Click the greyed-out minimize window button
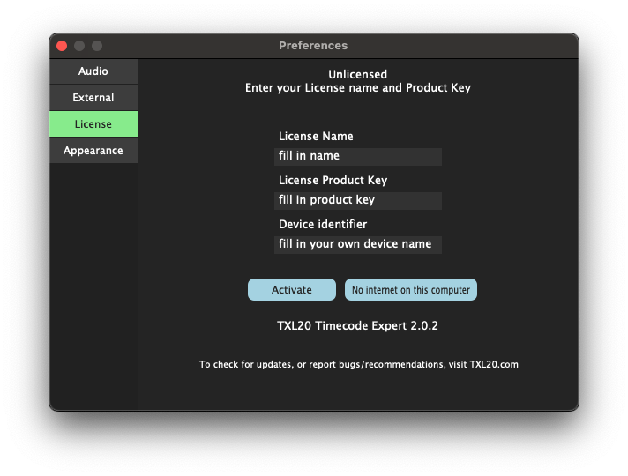 tap(79, 46)
